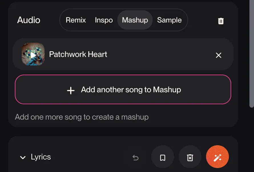
Task: Collapse the Lyrics section chevron
Action: [x=23, y=157]
